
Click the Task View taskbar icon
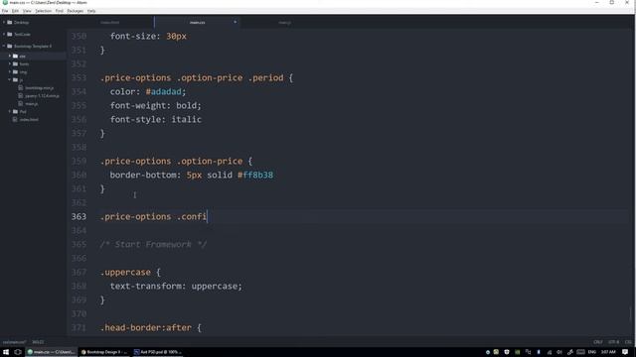click(x=18, y=352)
